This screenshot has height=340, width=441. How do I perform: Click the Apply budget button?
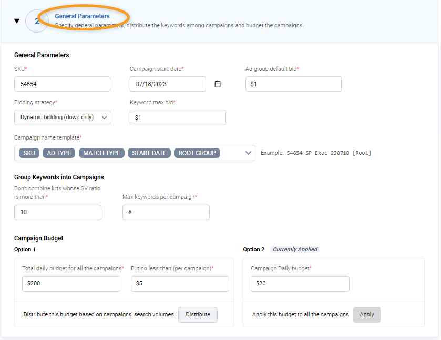[x=367, y=314]
